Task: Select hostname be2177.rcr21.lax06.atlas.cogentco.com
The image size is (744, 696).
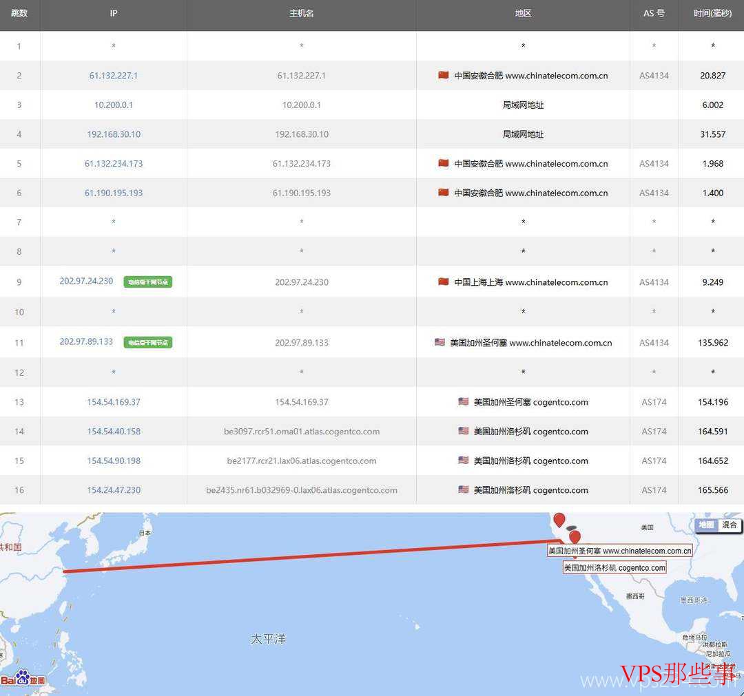Action: (301, 461)
